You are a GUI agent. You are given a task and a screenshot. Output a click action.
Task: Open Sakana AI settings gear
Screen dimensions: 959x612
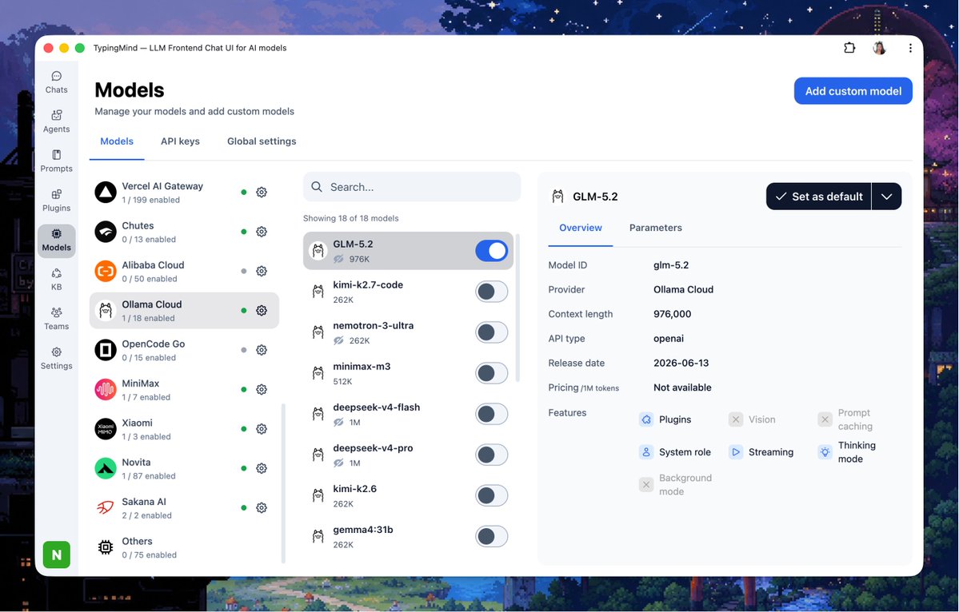click(262, 507)
